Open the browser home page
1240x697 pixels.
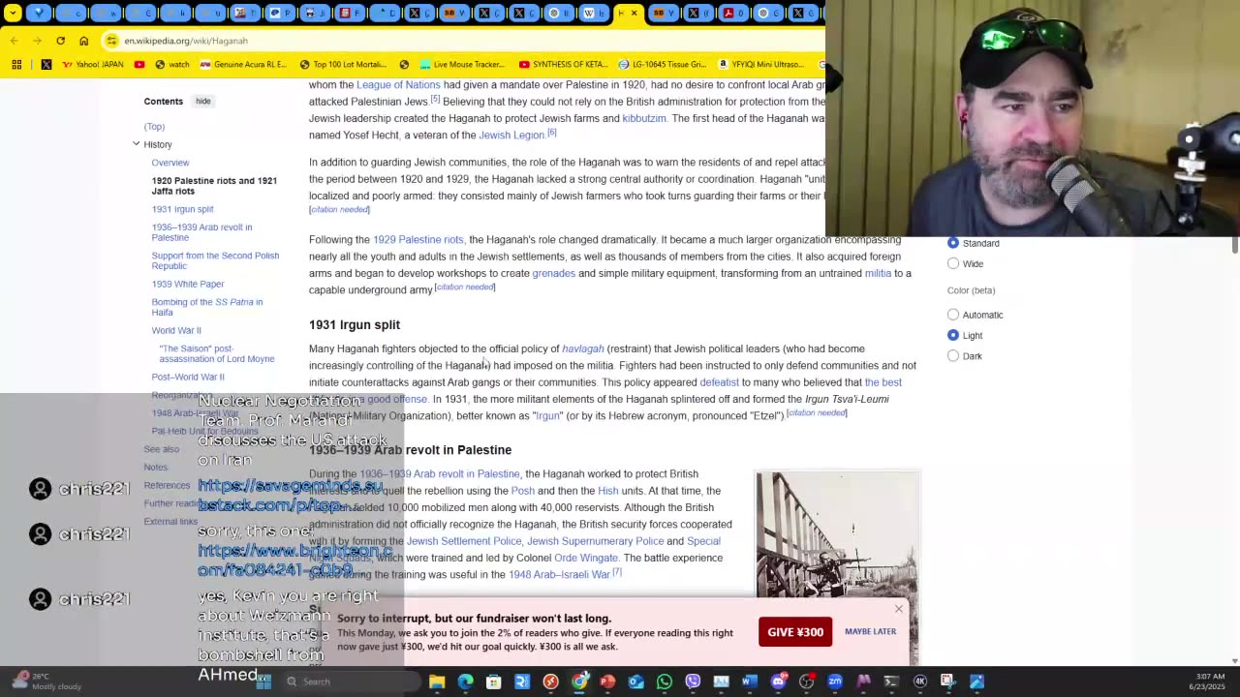(x=83, y=41)
